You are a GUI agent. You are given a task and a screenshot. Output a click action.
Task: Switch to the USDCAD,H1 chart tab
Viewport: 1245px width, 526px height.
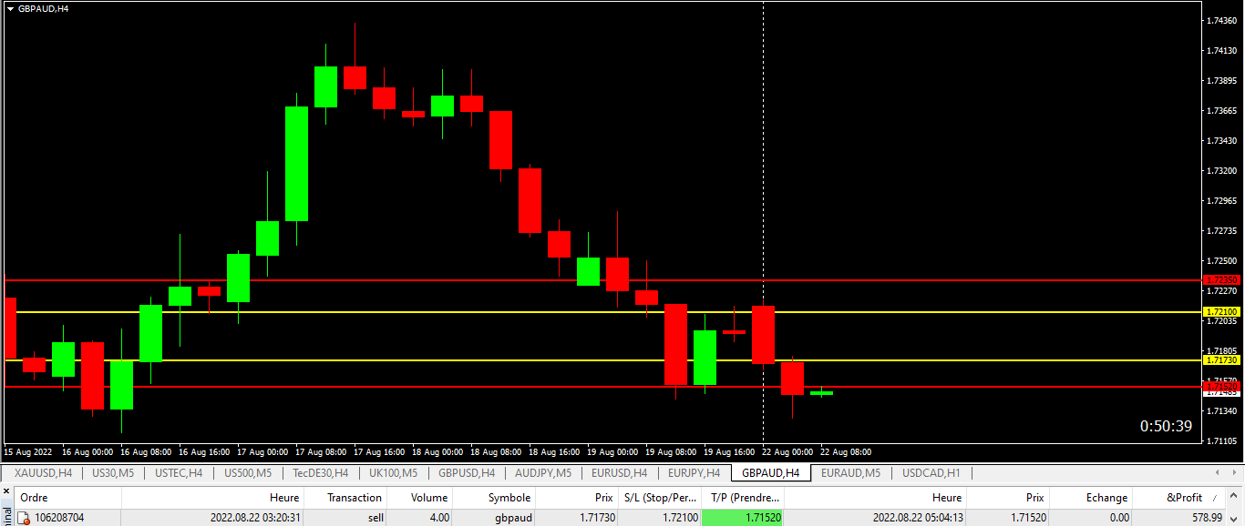point(931,473)
